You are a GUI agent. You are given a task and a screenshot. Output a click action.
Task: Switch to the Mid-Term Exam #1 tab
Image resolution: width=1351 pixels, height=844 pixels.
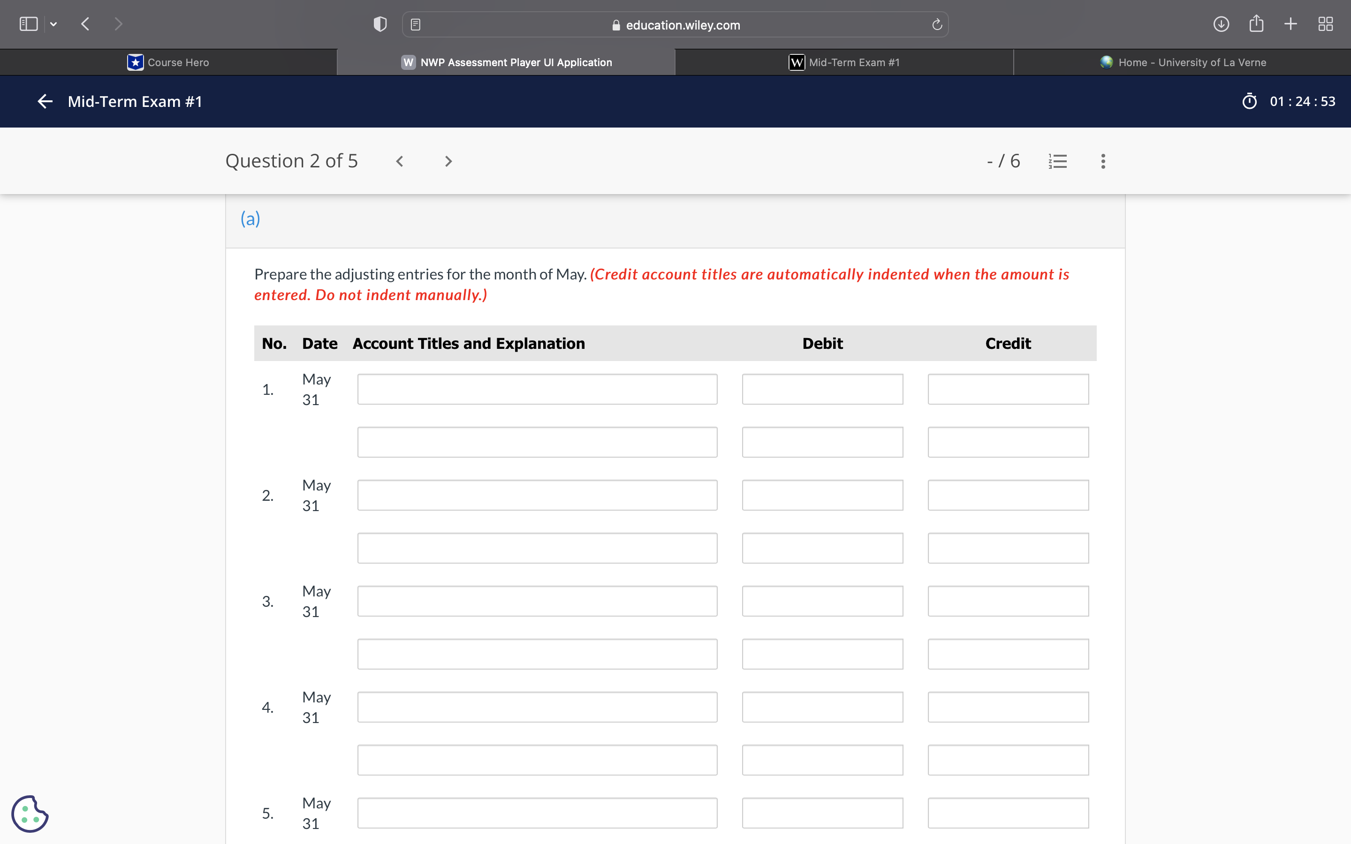(844, 62)
